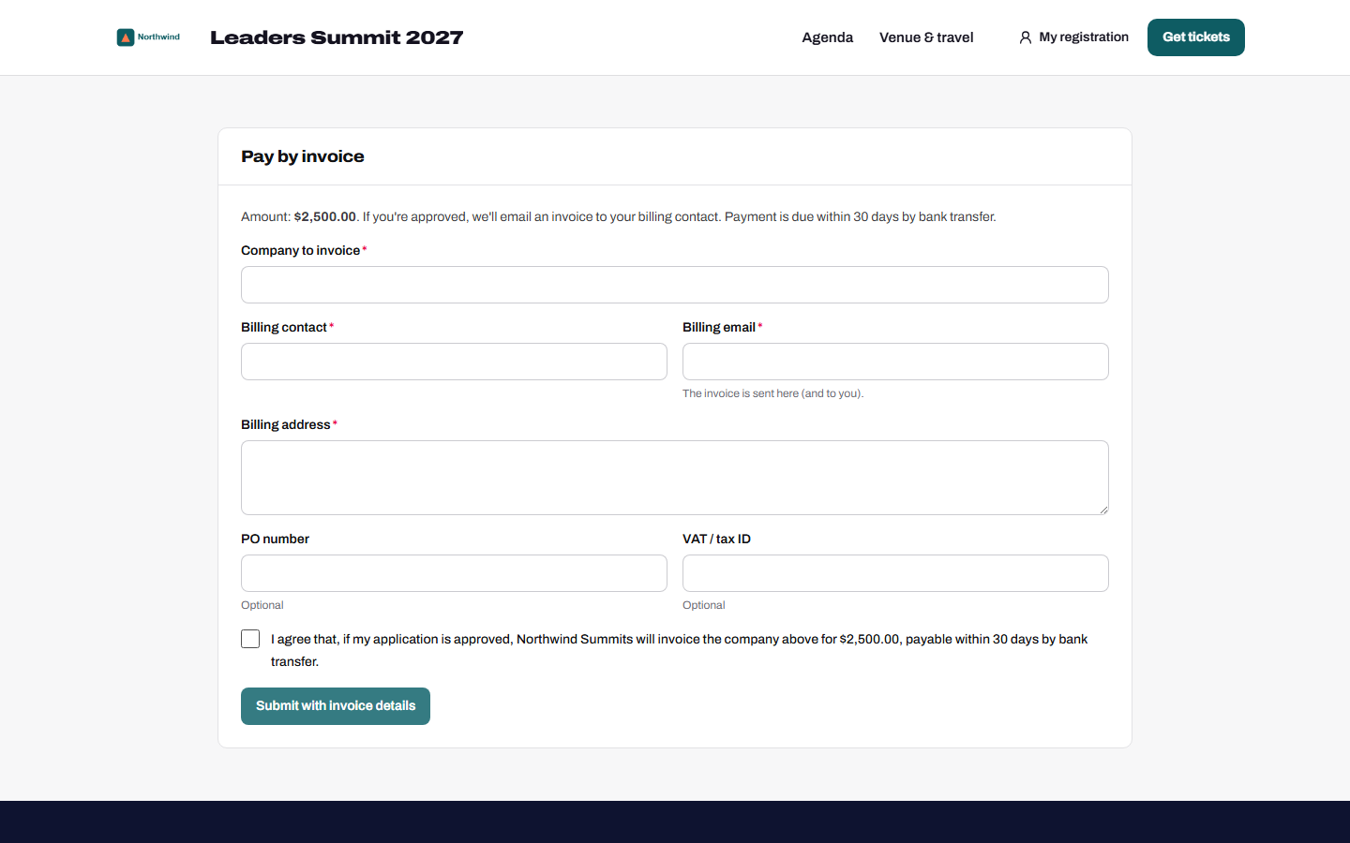The width and height of the screenshot is (1350, 843).
Task: Click the Billing contact label
Action: tap(284, 327)
